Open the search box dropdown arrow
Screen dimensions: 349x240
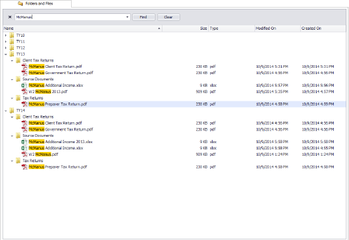click(x=128, y=17)
